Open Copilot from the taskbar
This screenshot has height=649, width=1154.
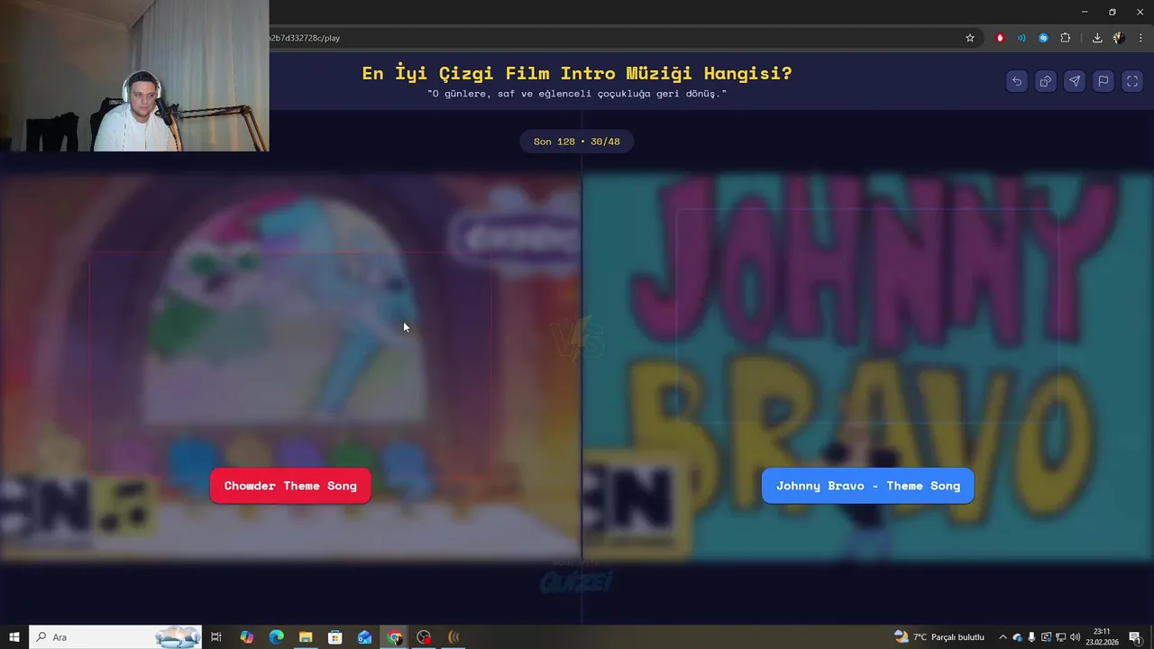coord(246,637)
